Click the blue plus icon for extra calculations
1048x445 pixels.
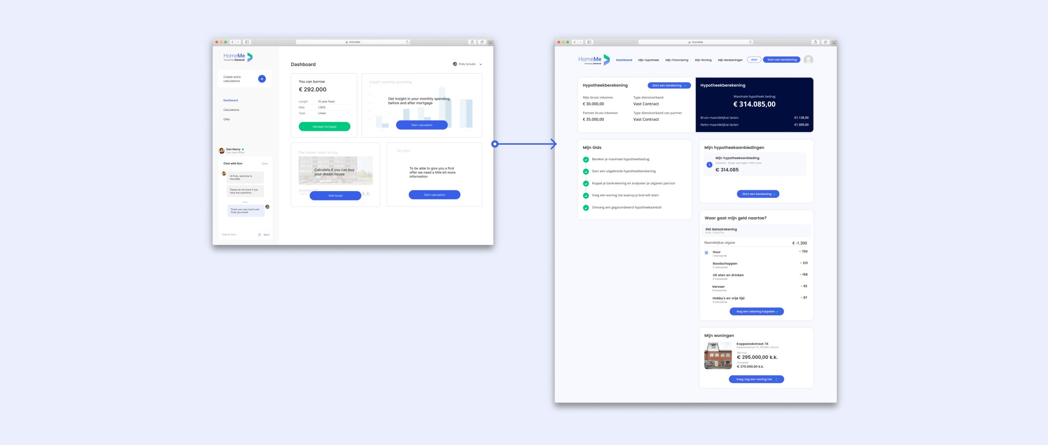[262, 79]
